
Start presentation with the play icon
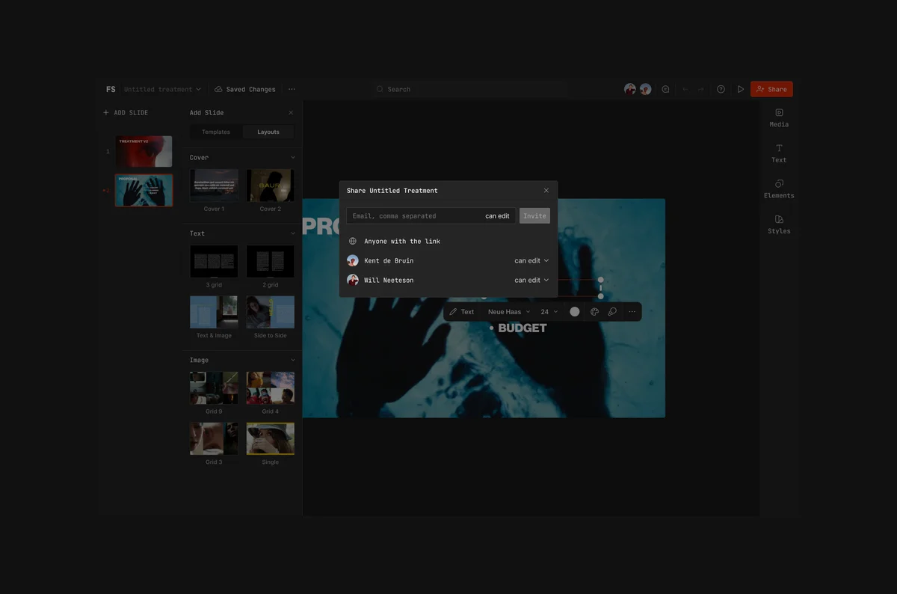pos(741,89)
